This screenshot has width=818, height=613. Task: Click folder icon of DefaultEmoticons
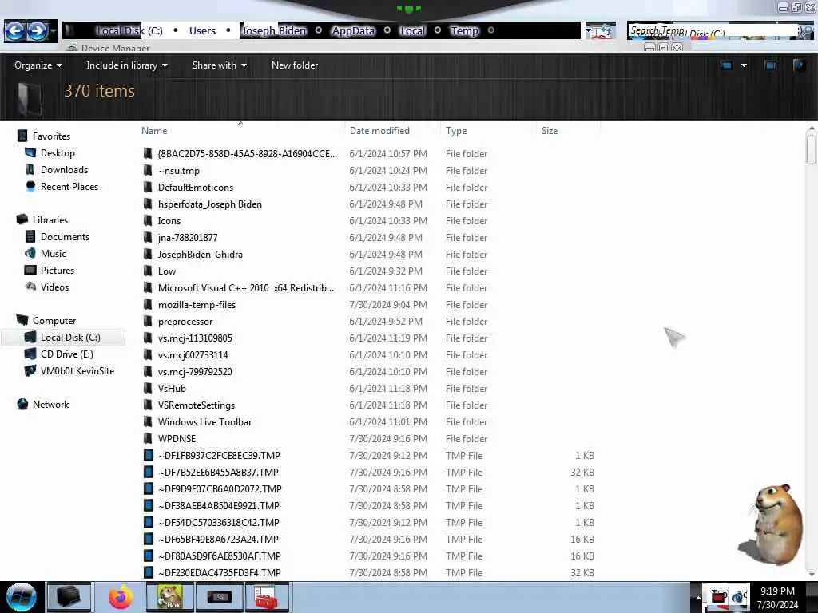click(x=148, y=187)
